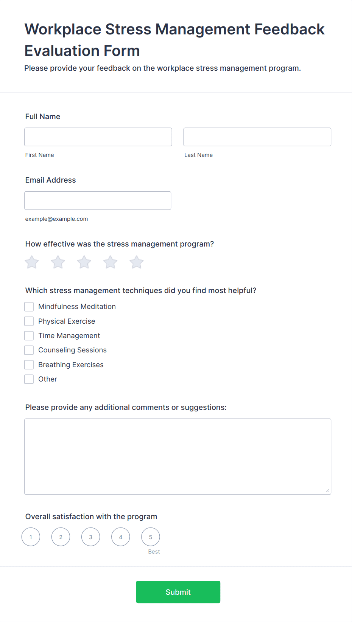352x622 pixels.
Task: Select satisfaction level 2
Action: 61,537
